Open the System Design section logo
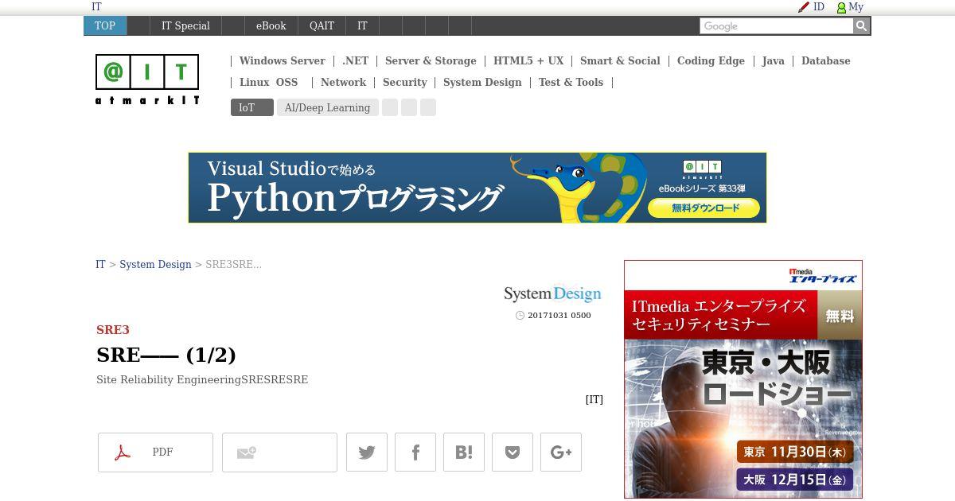Image resolution: width=955 pixels, height=501 pixels. coord(552,294)
